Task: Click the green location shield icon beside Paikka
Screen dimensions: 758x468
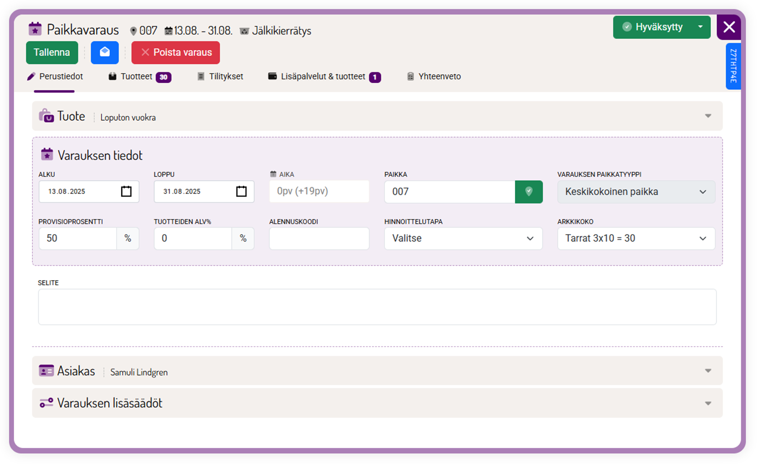Action: pos(528,192)
